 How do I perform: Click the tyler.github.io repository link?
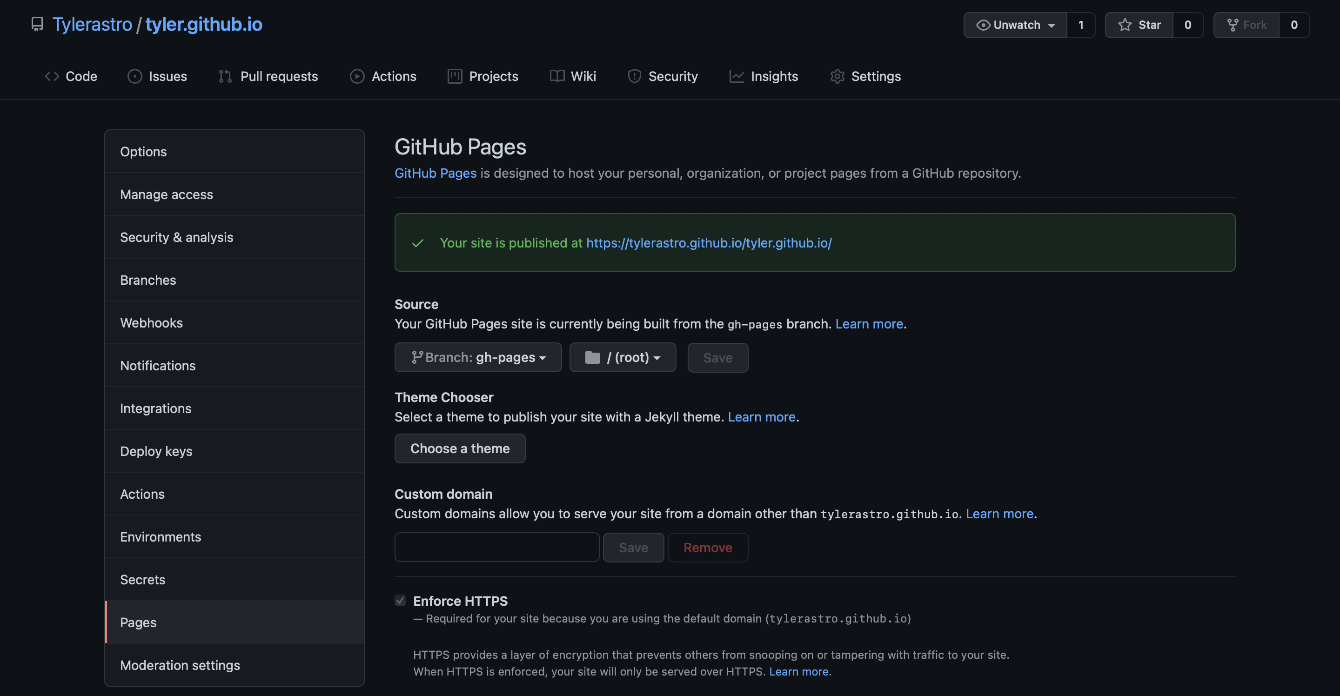coord(204,25)
